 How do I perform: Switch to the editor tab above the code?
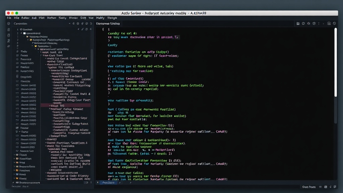click(108, 24)
